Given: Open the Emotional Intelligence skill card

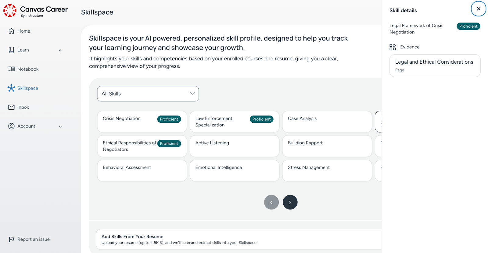Looking at the screenshot, I should tap(234, 170).
